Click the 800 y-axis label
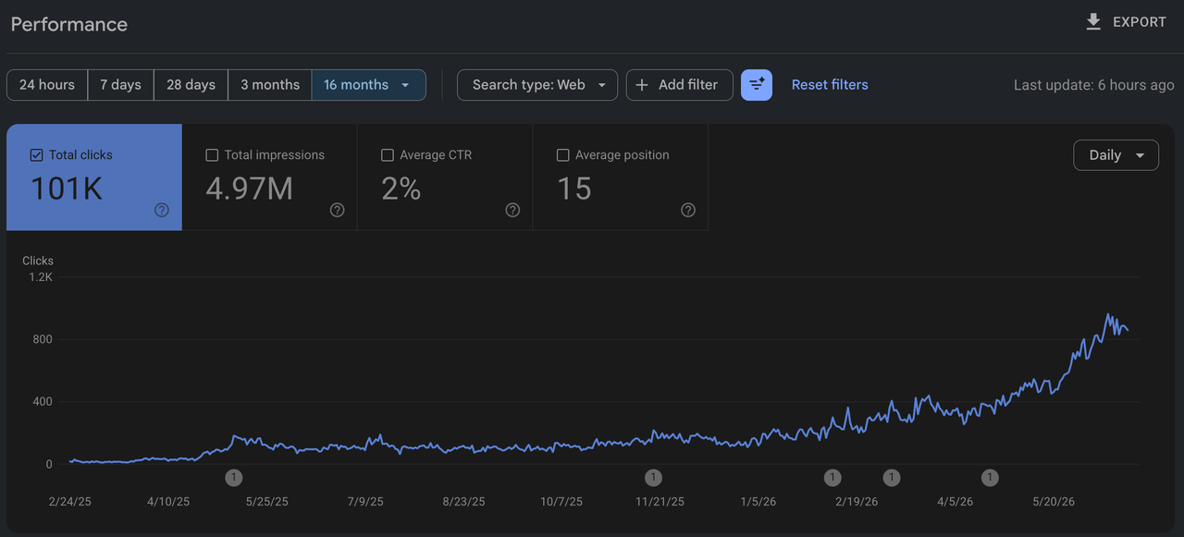 (43, 339)
